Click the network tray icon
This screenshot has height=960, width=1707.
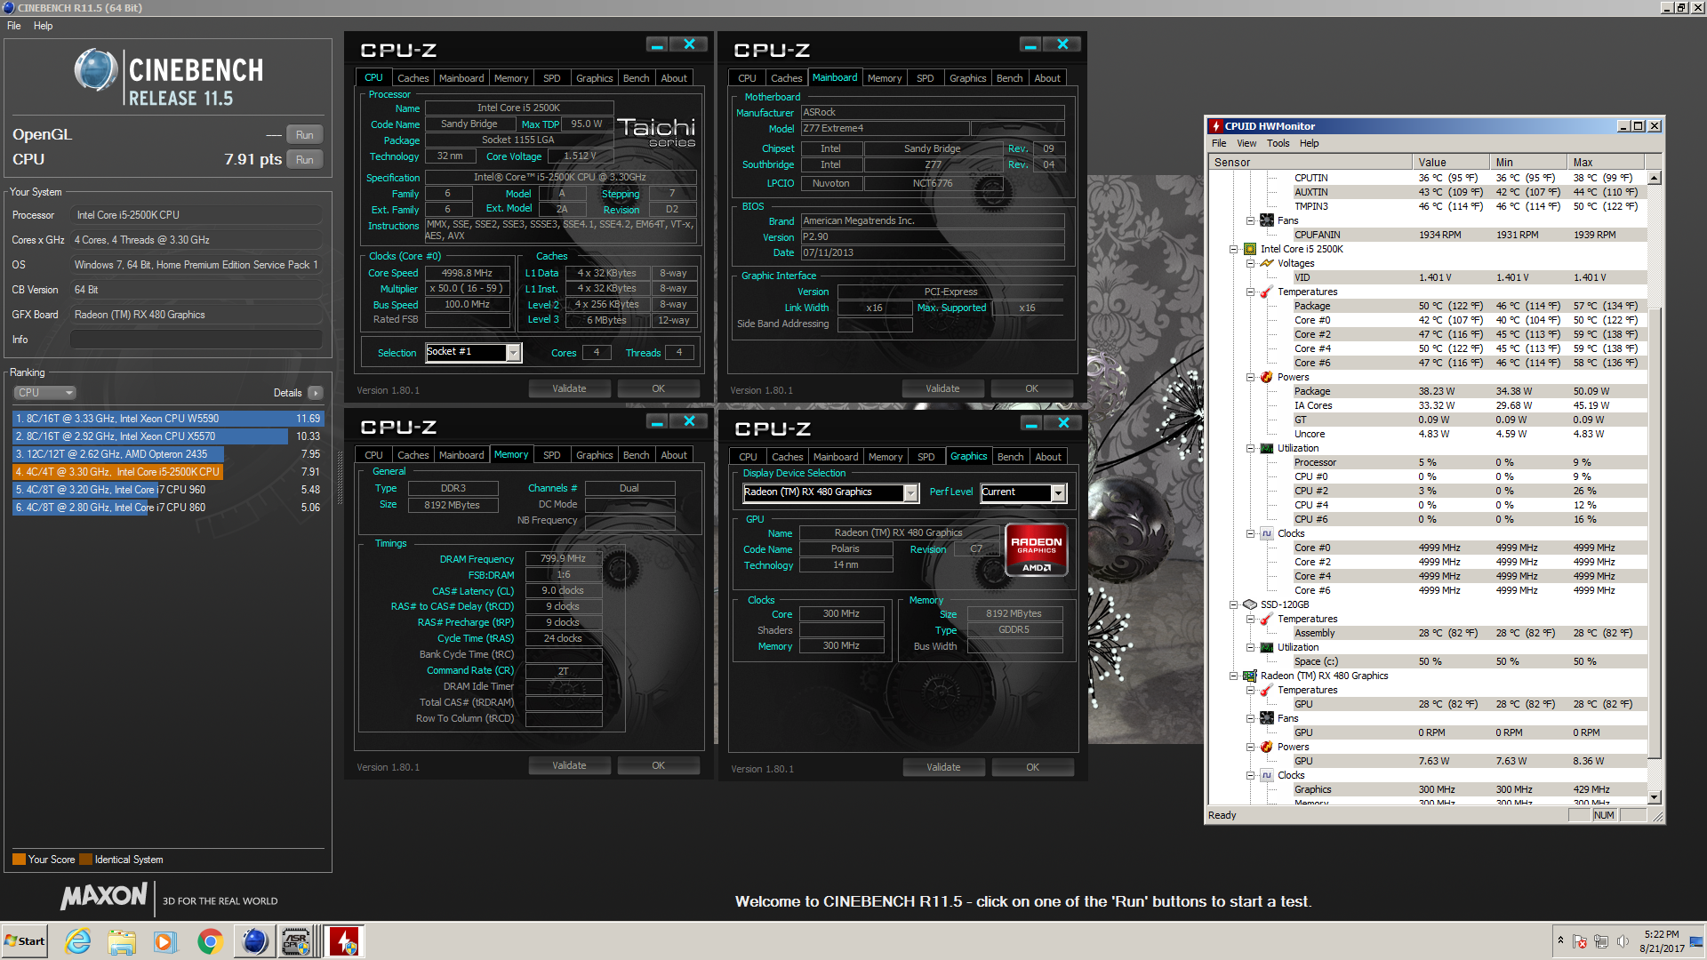1601,941
